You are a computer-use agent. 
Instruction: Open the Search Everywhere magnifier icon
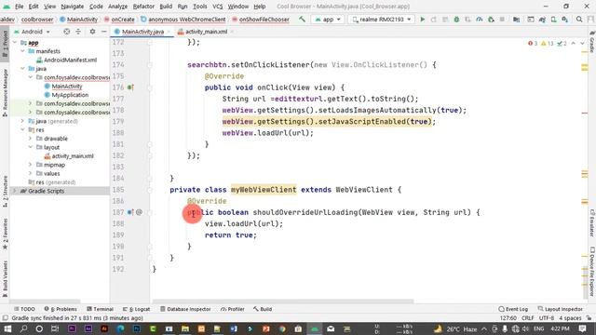tap(579, 20)
